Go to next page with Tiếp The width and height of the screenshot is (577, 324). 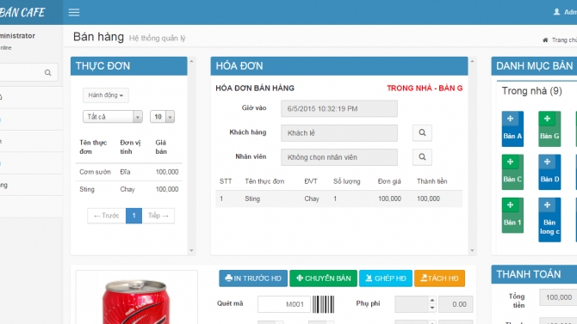point(158,216)
